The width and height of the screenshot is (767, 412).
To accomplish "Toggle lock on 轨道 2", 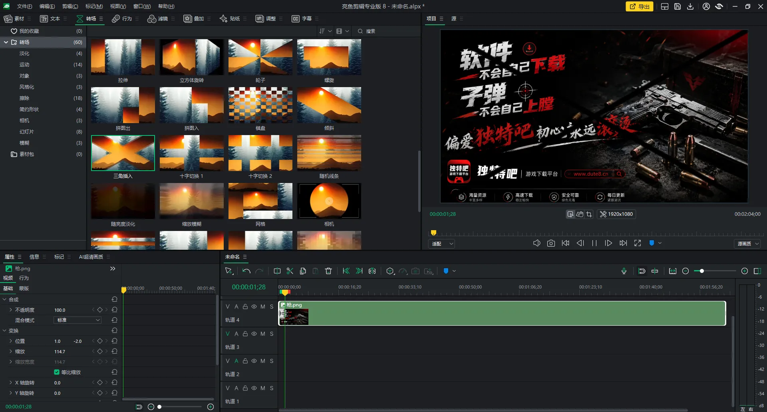I will 245,361.
